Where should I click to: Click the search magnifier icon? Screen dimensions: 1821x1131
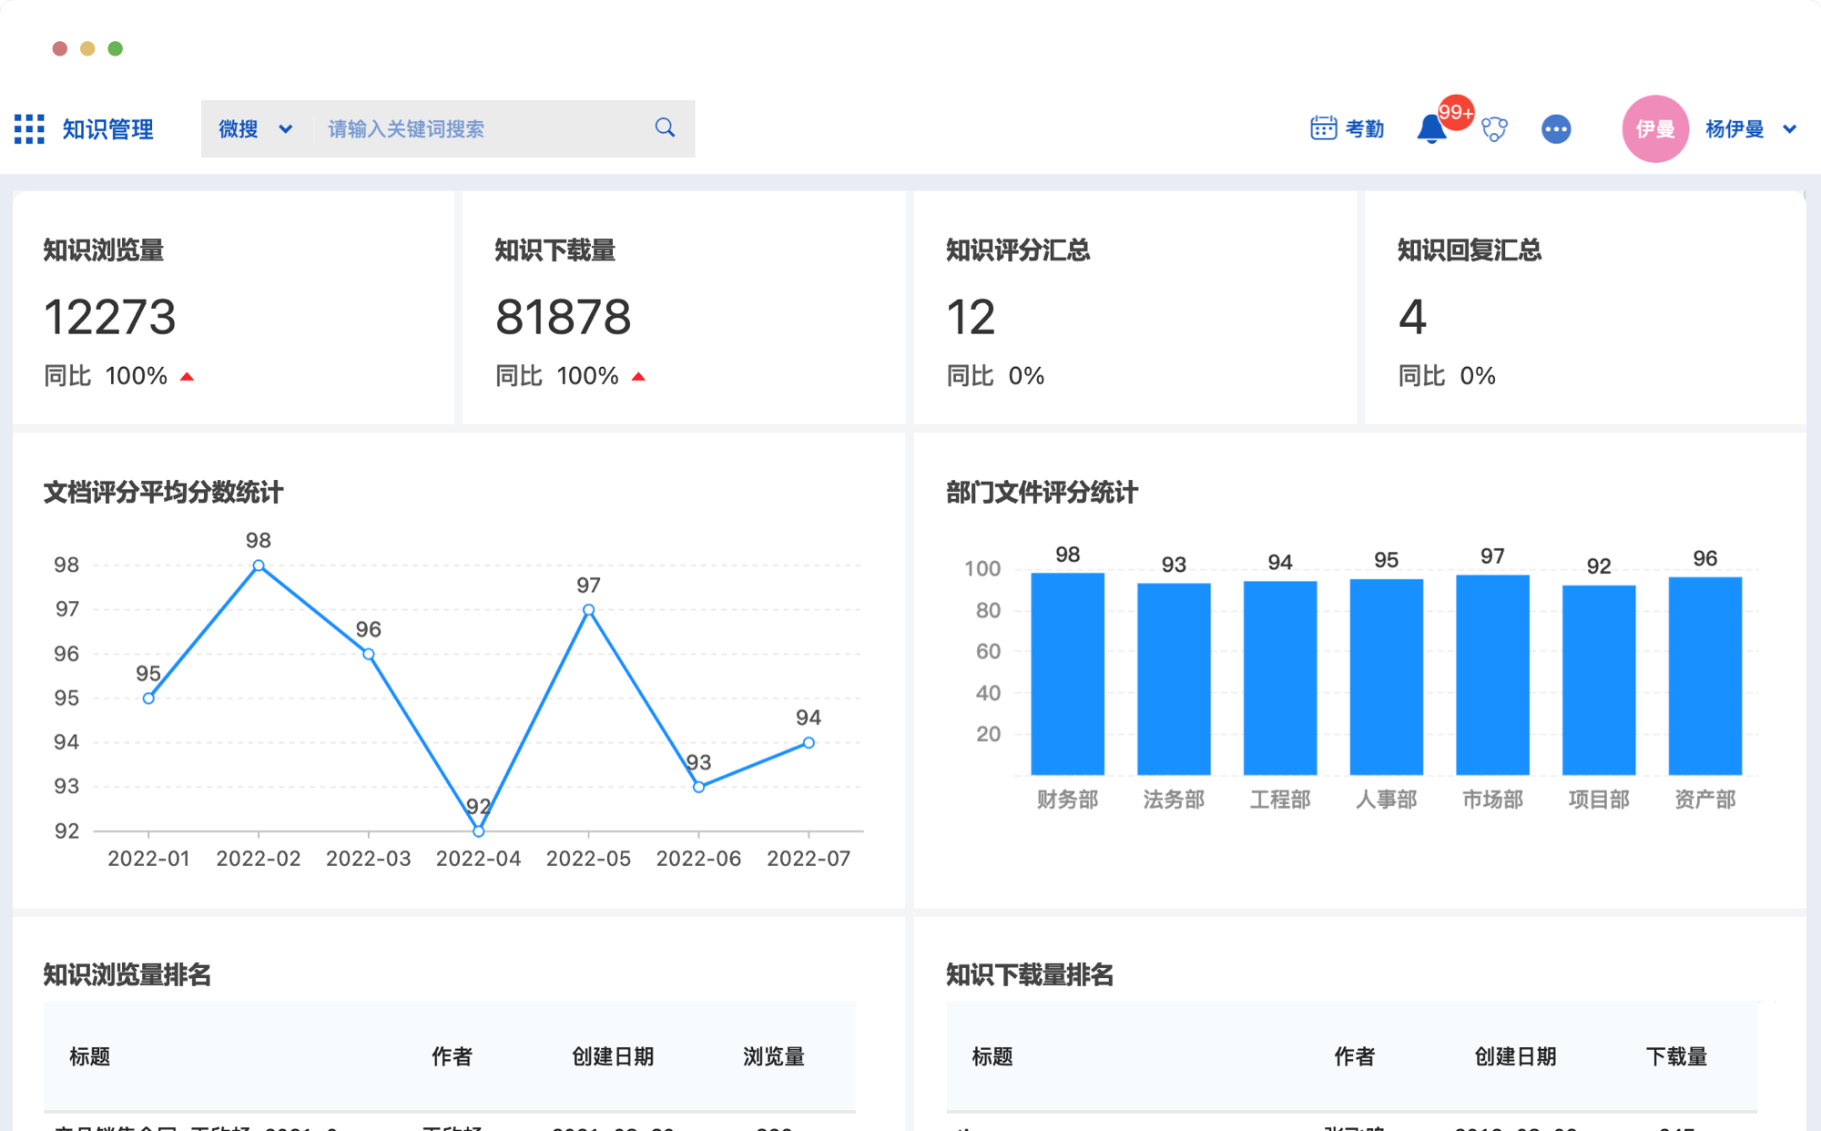665,128
